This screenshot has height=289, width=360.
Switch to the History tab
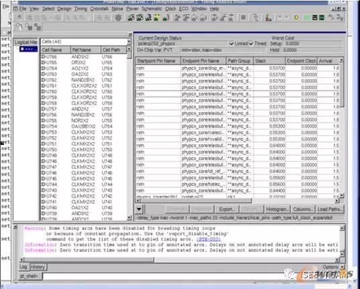pos(38,267)
